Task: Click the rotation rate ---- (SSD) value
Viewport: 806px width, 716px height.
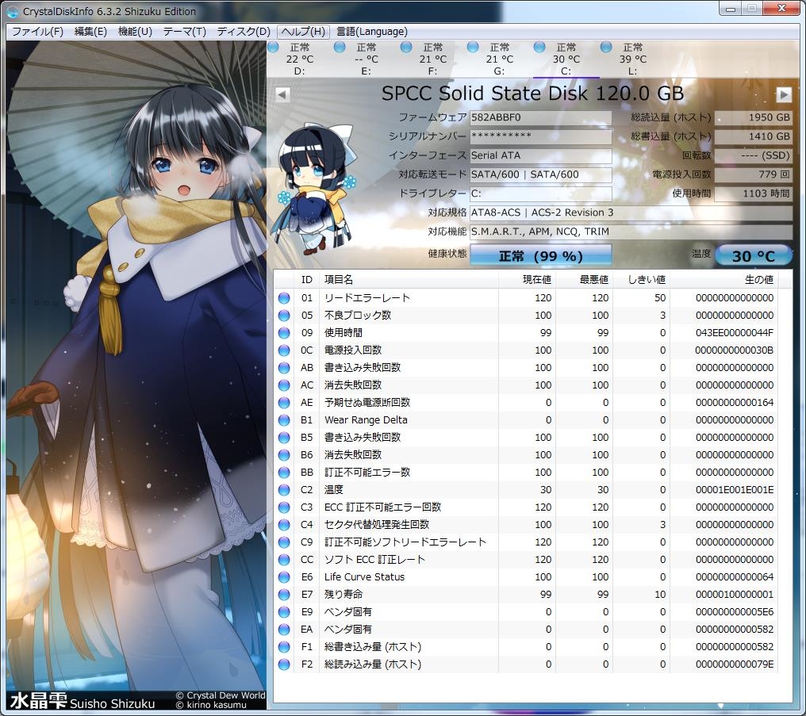Action: 753,155
